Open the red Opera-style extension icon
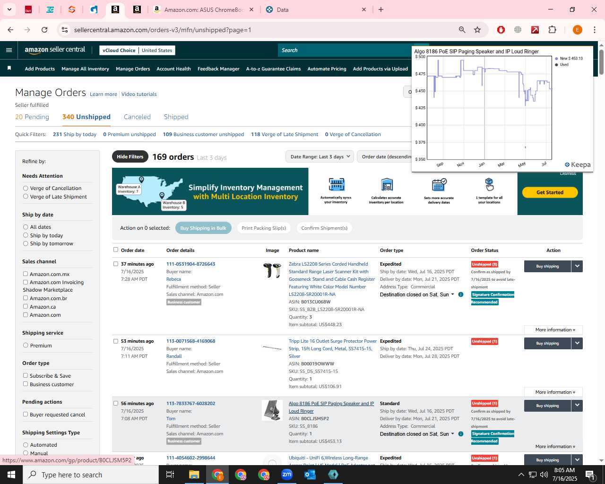Screen dimensions: 605x484 pyautogui.click(x=501, y=30)
